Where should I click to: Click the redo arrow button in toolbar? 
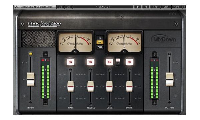point(68,7)
